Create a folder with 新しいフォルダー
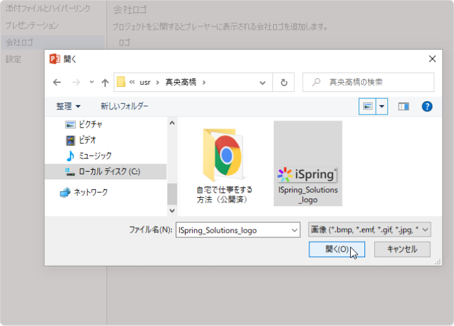The image size is (454, 326). click(x=125, y=106)
